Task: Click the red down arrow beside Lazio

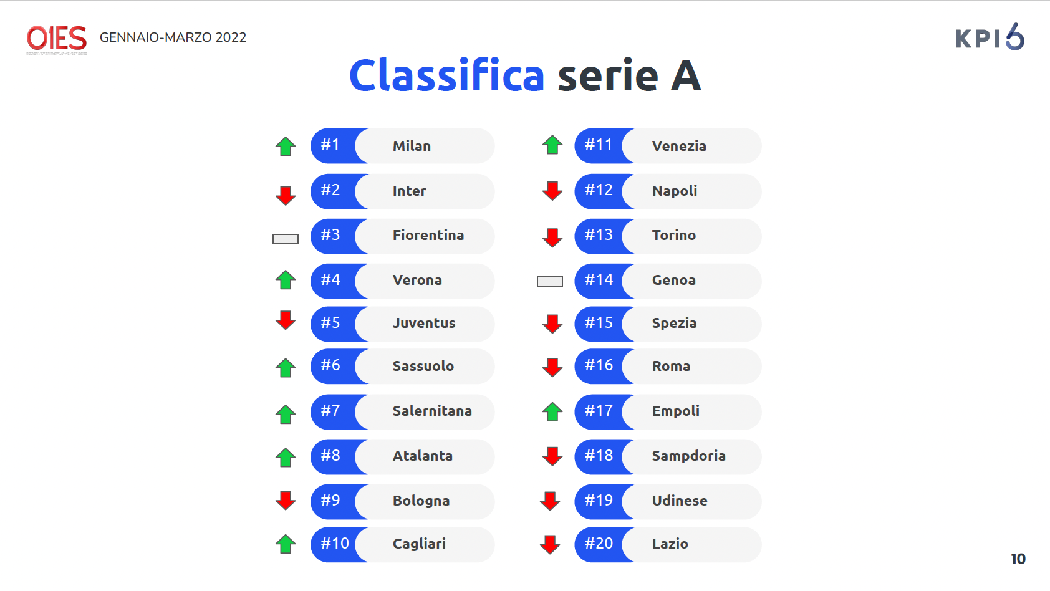Action: click(x=550, y=544)
